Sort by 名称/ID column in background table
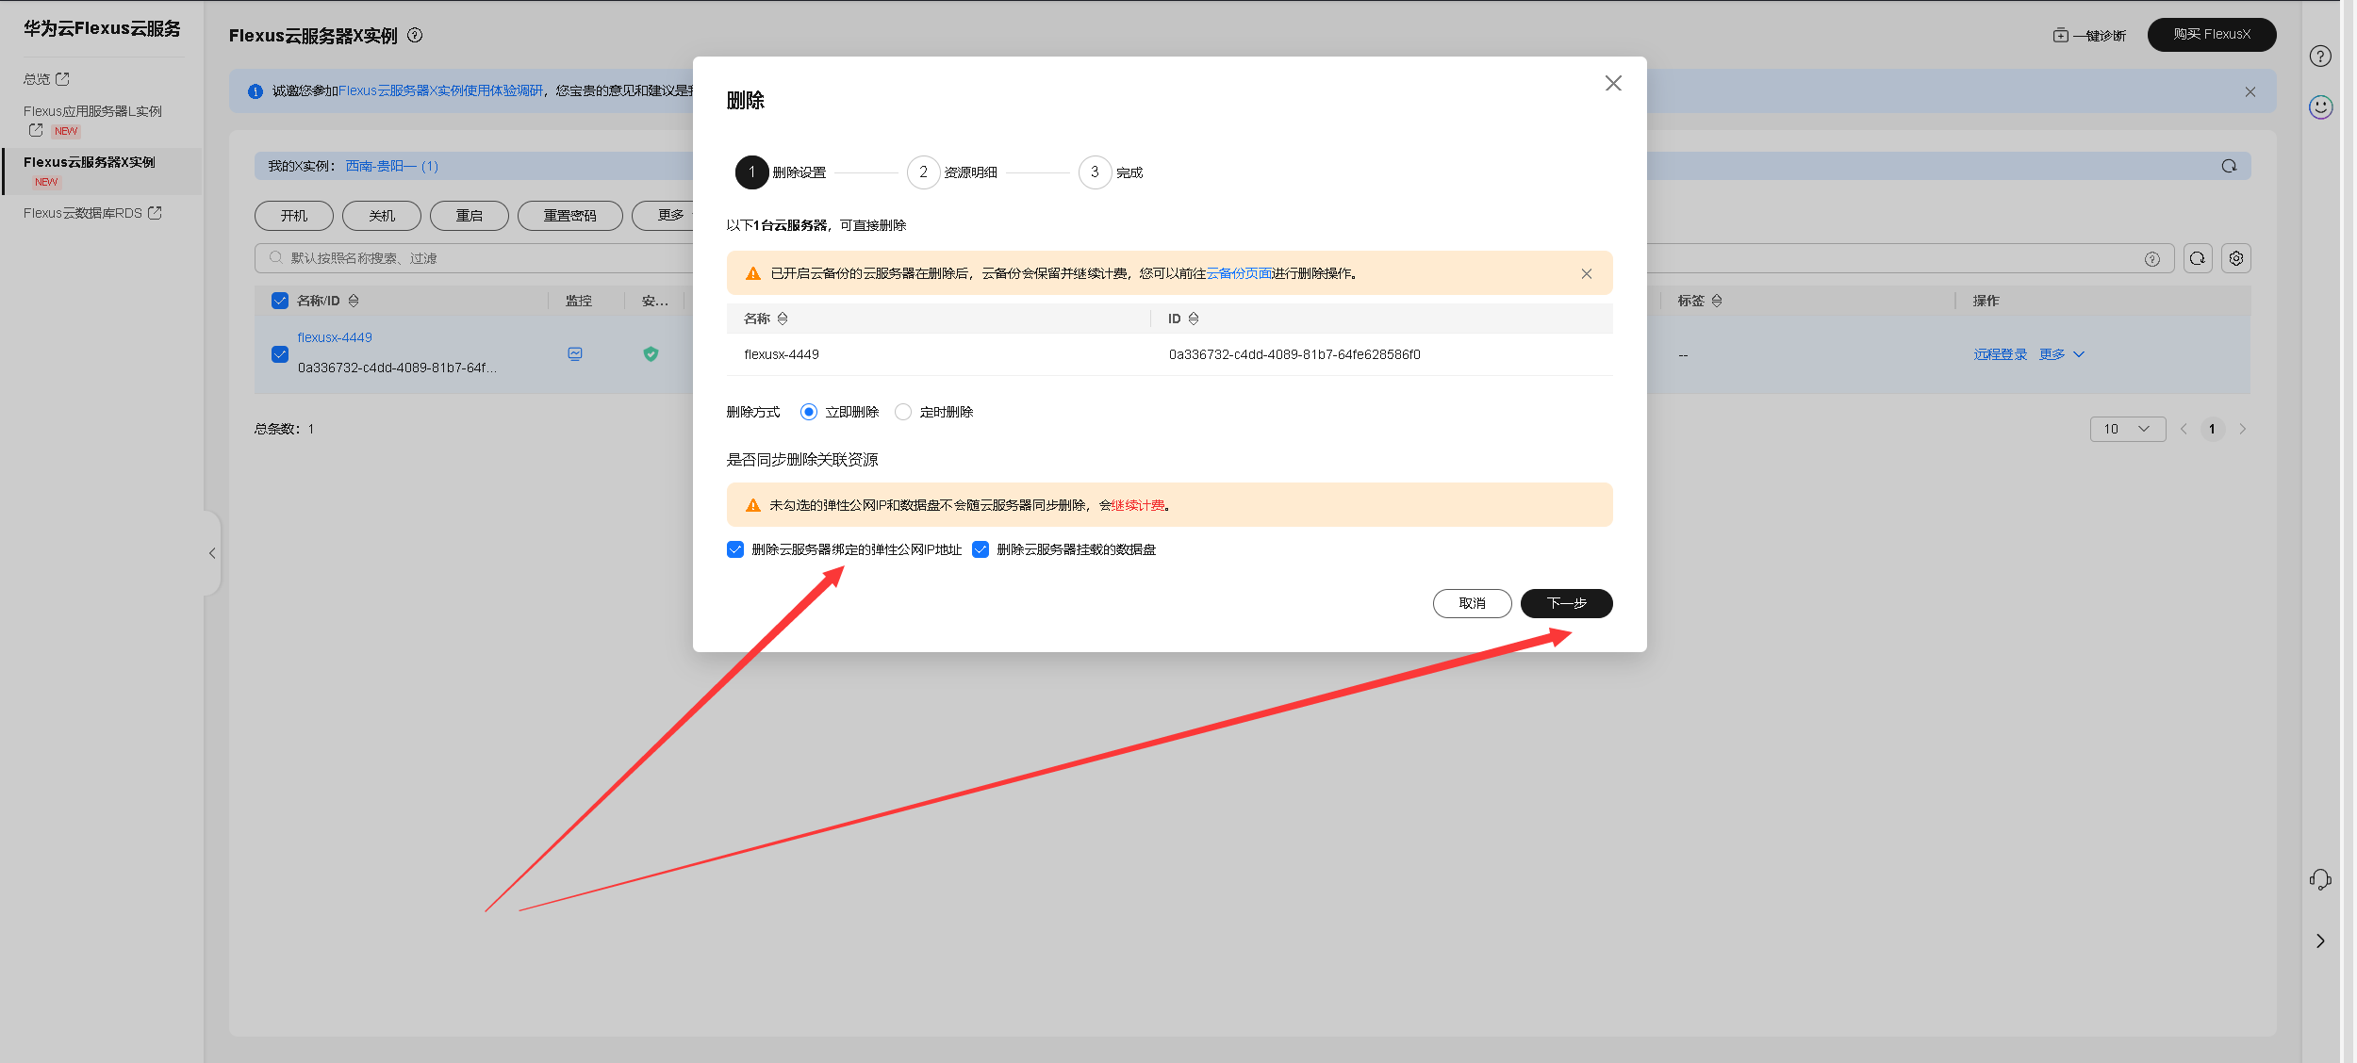The image size is (2357, 1063). [x=354, y=301]
